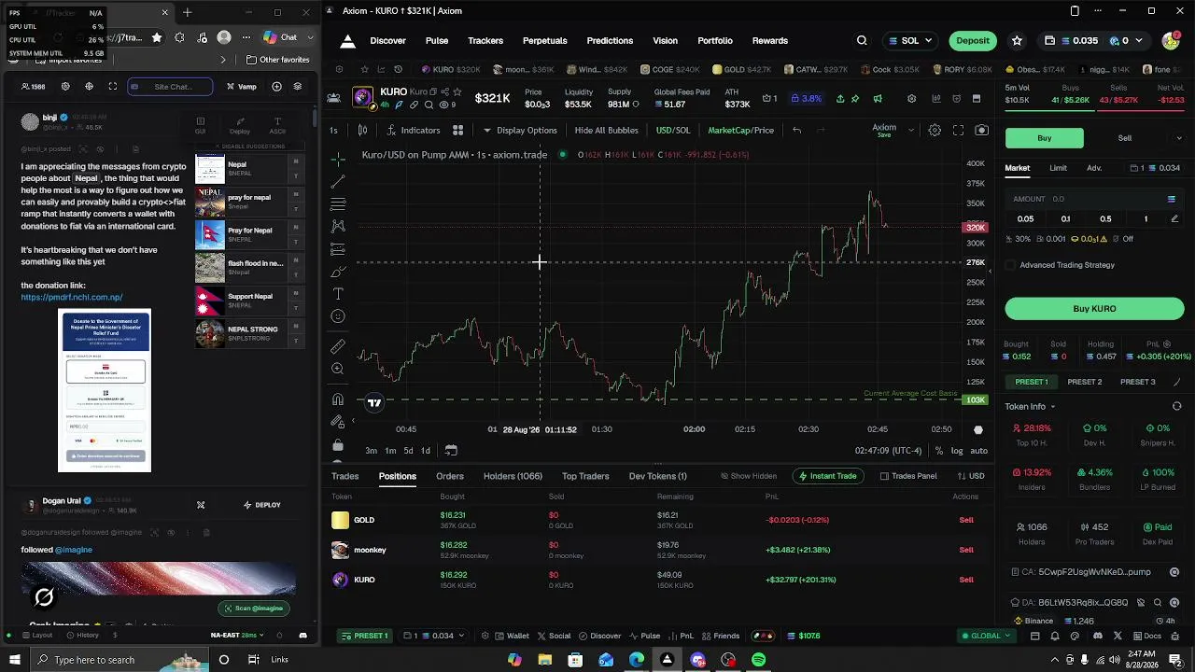Select the trend line drawing tool
This screenshot has height=672, width=1195.
click(338, 181)
